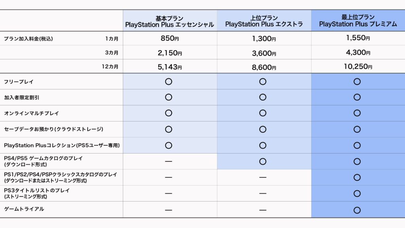Click the Extra plan PS3 streaming dash
The height and width of the screenshot is (228, 405).
click(263, 194)
